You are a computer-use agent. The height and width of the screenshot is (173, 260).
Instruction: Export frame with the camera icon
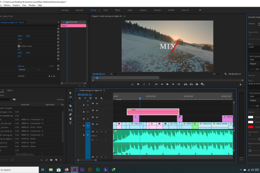pyautogui.click(x=197, y=84)
